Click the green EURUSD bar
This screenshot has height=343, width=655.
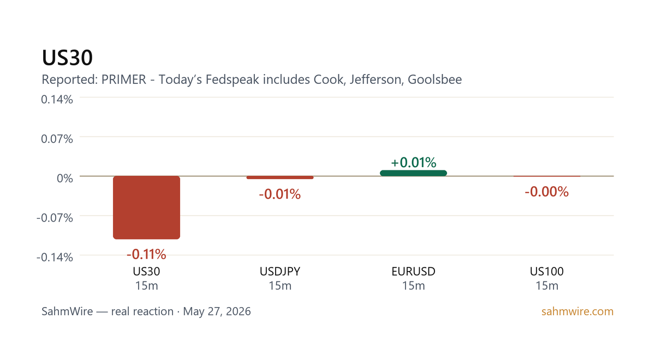point(413,173)
